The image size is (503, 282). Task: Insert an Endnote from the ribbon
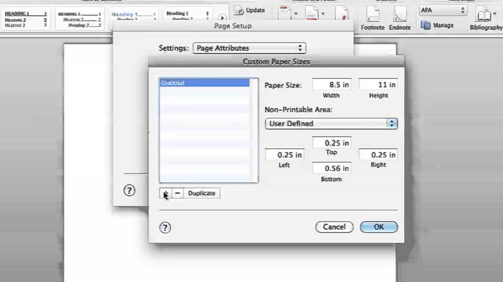pos(400,18)
